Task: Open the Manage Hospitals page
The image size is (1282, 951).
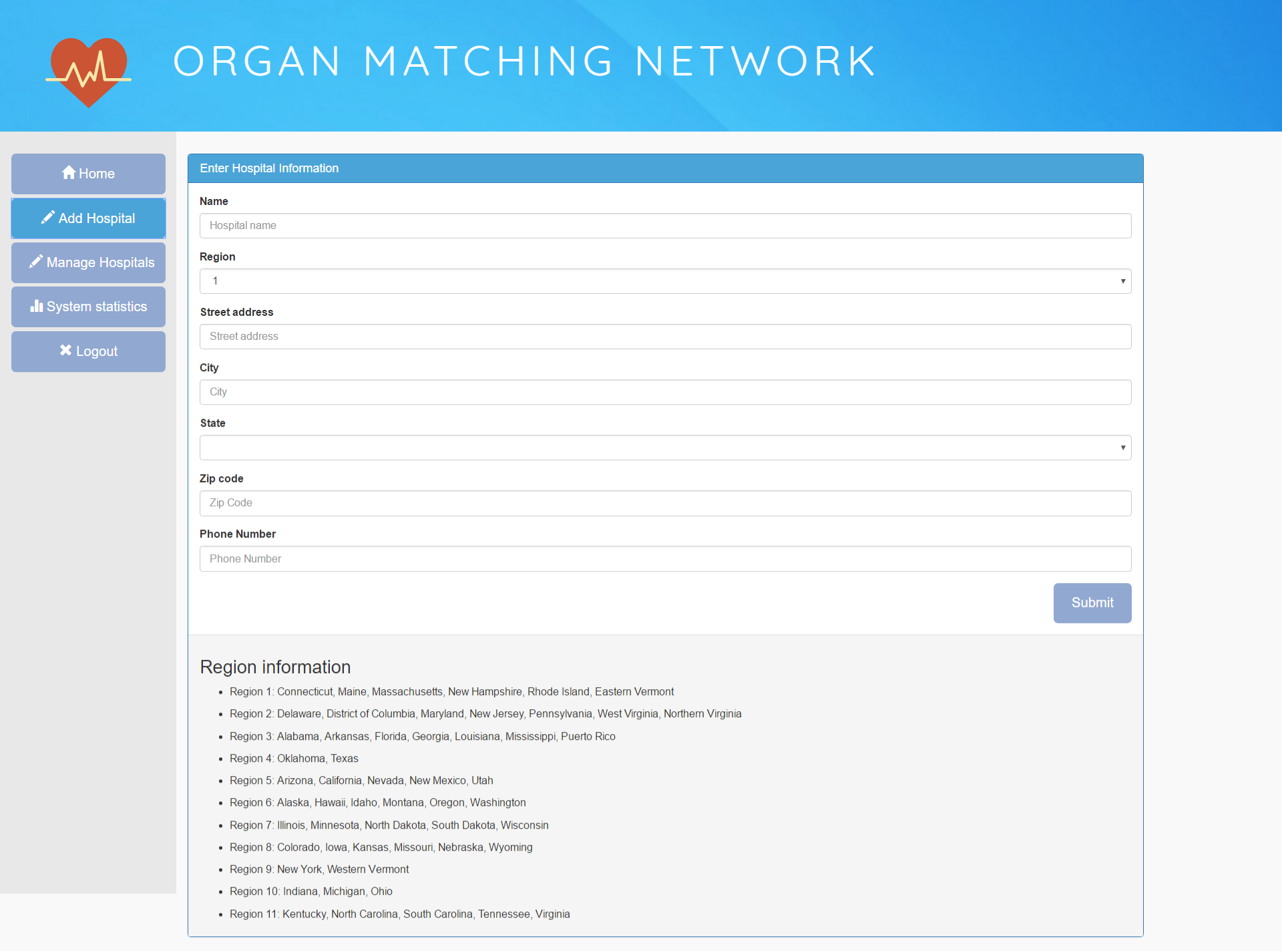Action: 88,262
